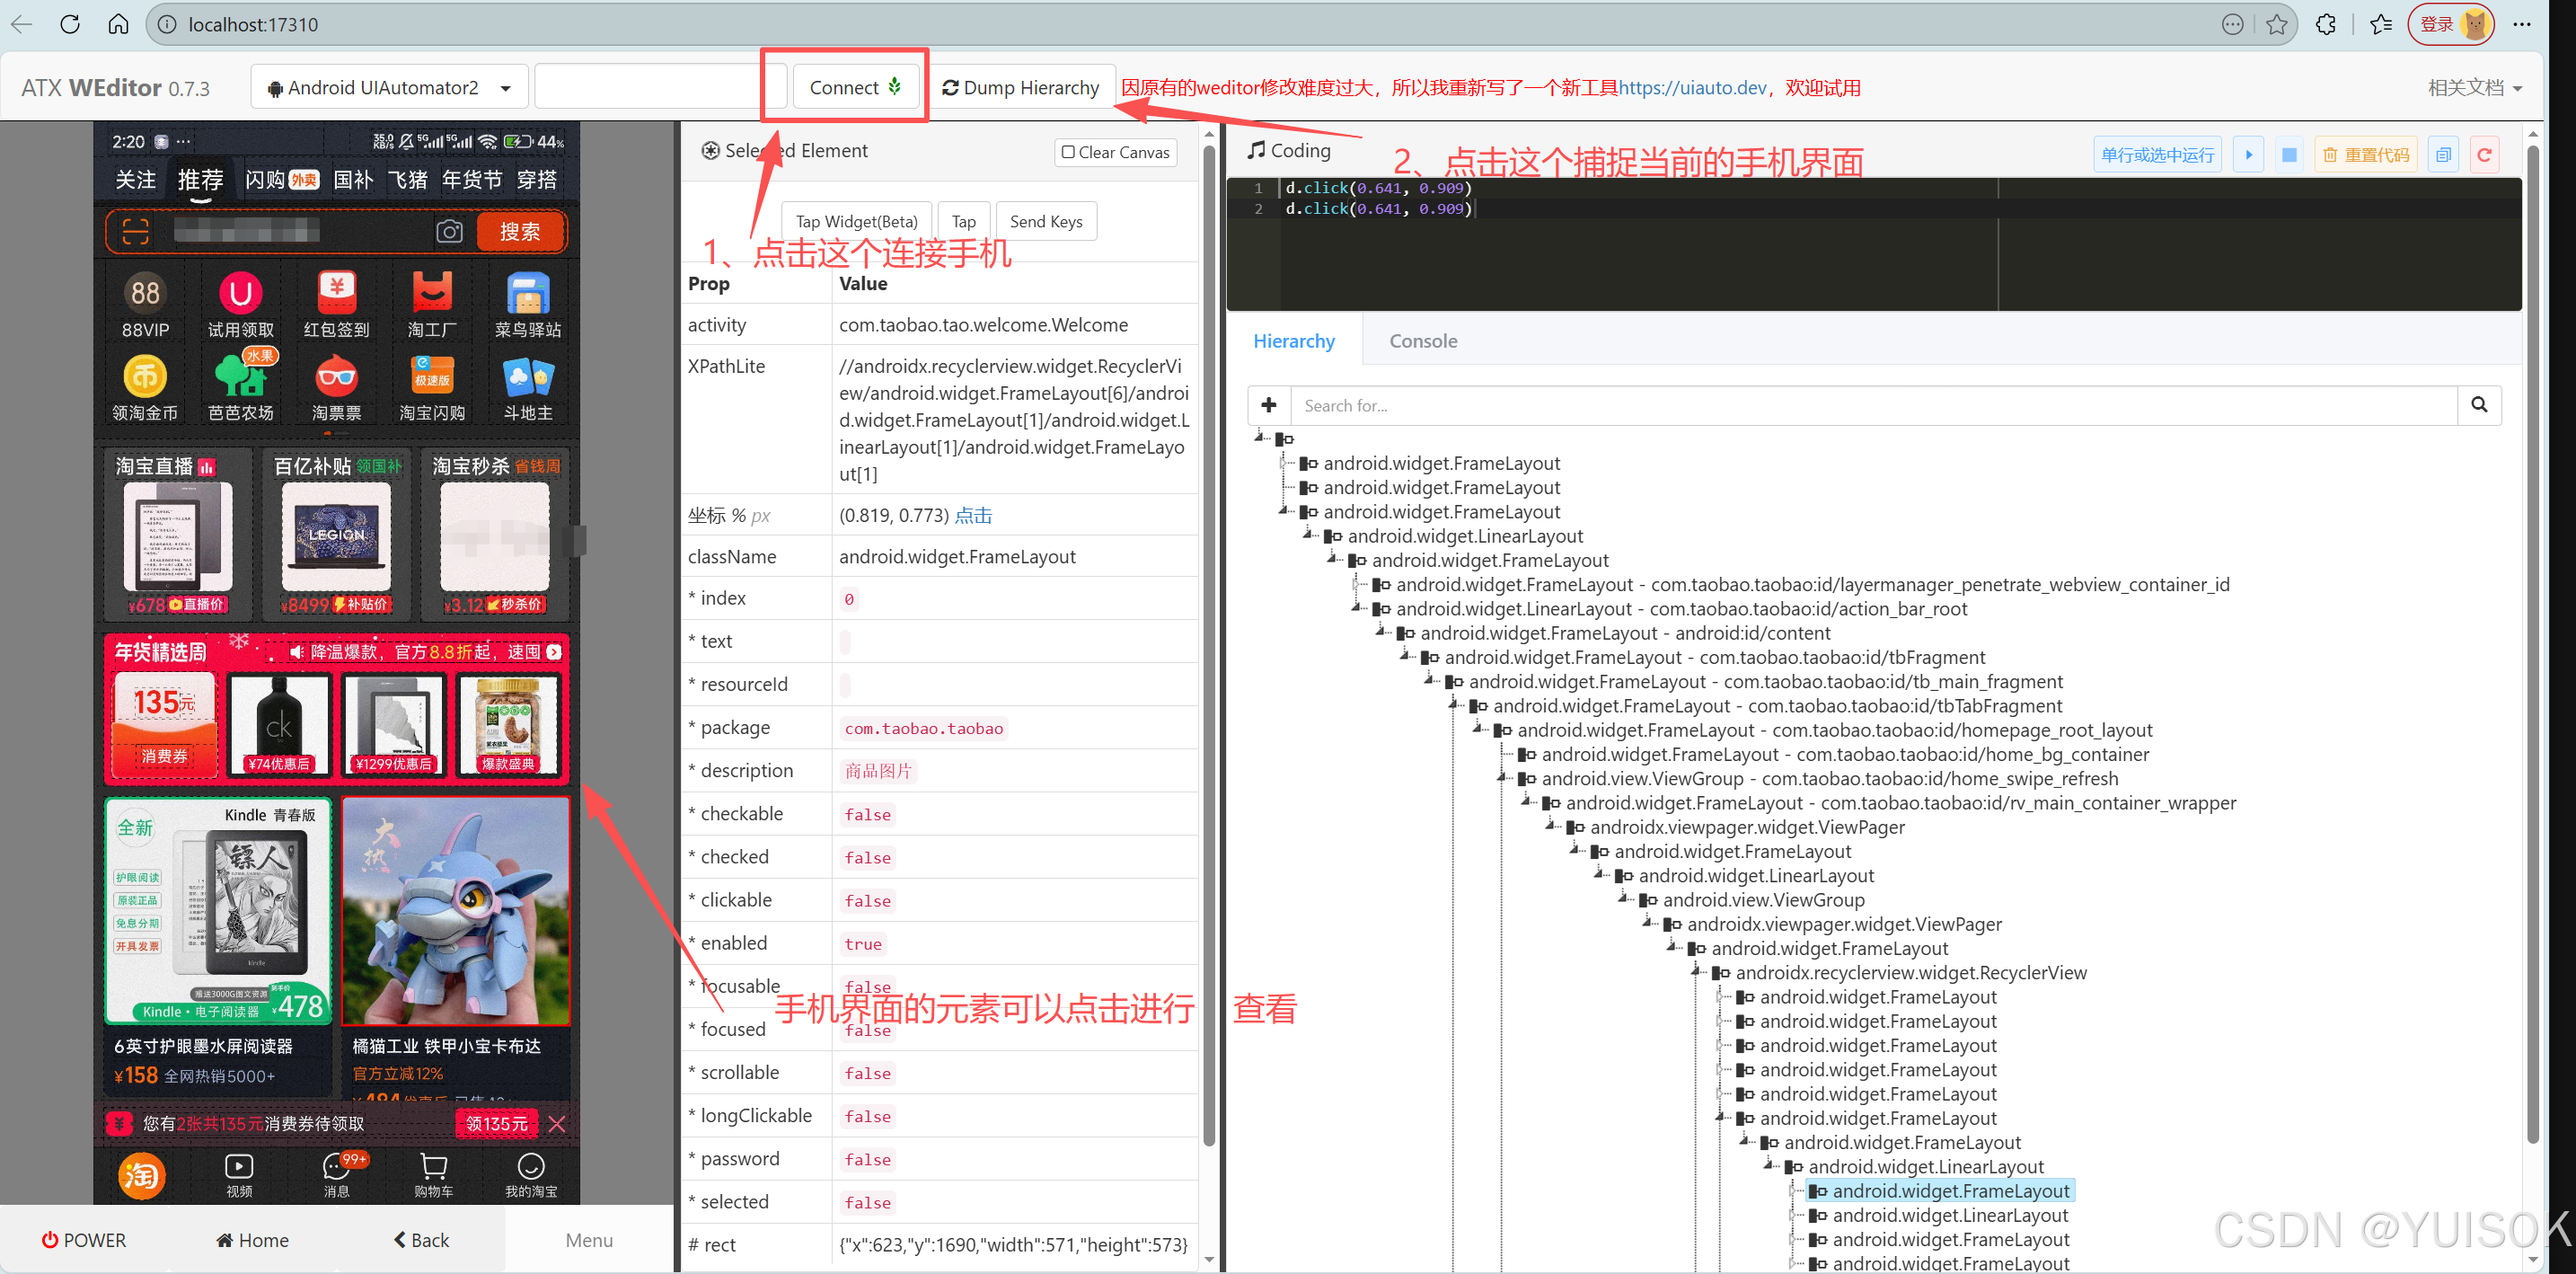Click the browser refresh icon
2576x1274 pixels.
(69, 24)
